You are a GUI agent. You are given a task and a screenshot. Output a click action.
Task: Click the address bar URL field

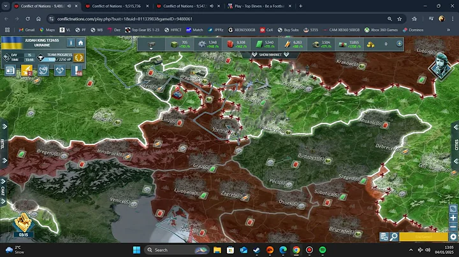coord(219,18)
